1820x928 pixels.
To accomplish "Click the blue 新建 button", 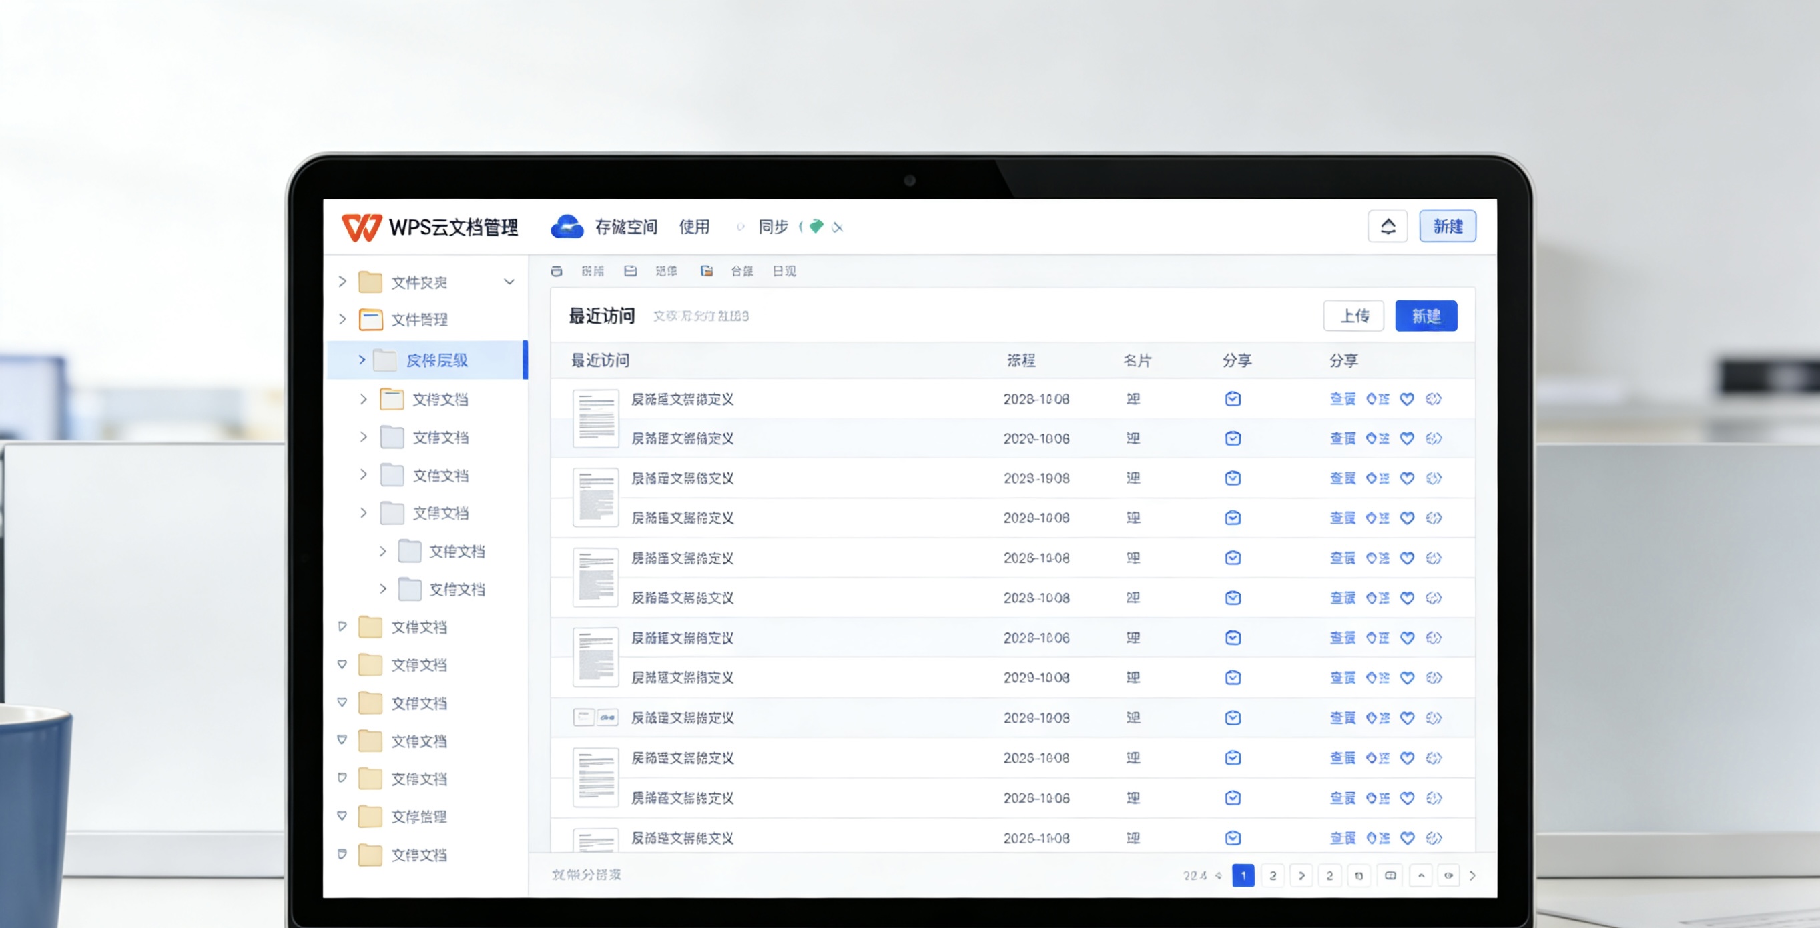I will click(1426, 316).
